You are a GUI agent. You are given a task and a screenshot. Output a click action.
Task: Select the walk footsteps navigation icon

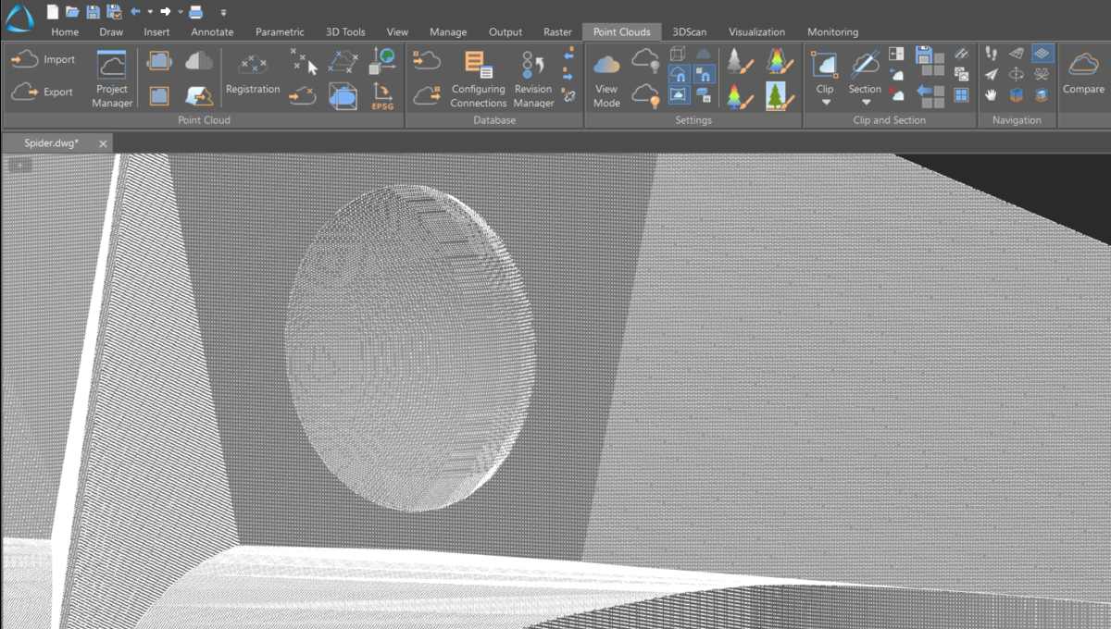coord(992,54)
